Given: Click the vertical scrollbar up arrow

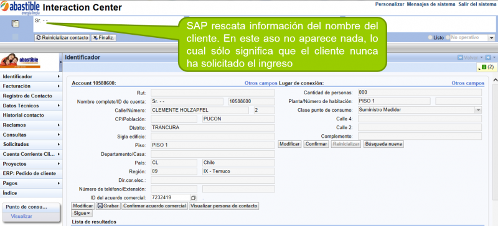Looking at the screenshot, I should (495, 81).
